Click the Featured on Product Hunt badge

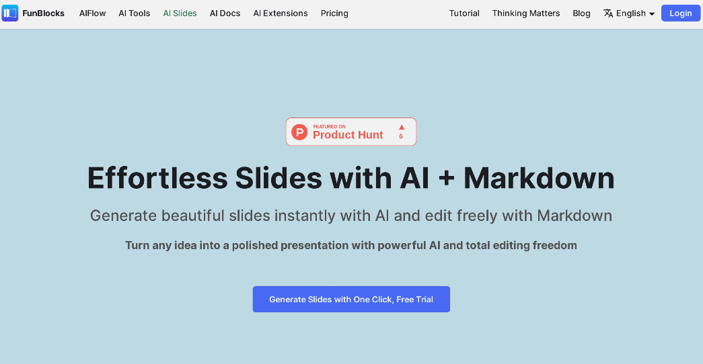pyautogui.click(x=350, y=132)
